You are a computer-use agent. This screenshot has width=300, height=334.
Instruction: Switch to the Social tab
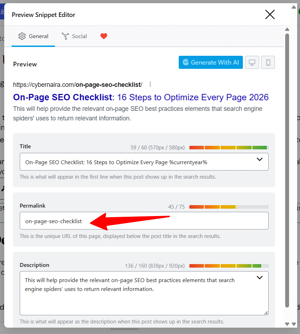point(74,36)
